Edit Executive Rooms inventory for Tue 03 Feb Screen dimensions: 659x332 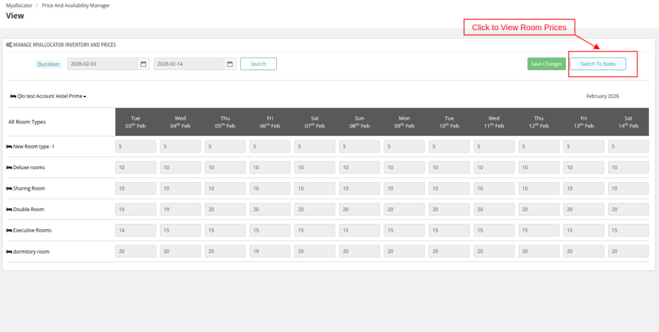click(136, 230)
